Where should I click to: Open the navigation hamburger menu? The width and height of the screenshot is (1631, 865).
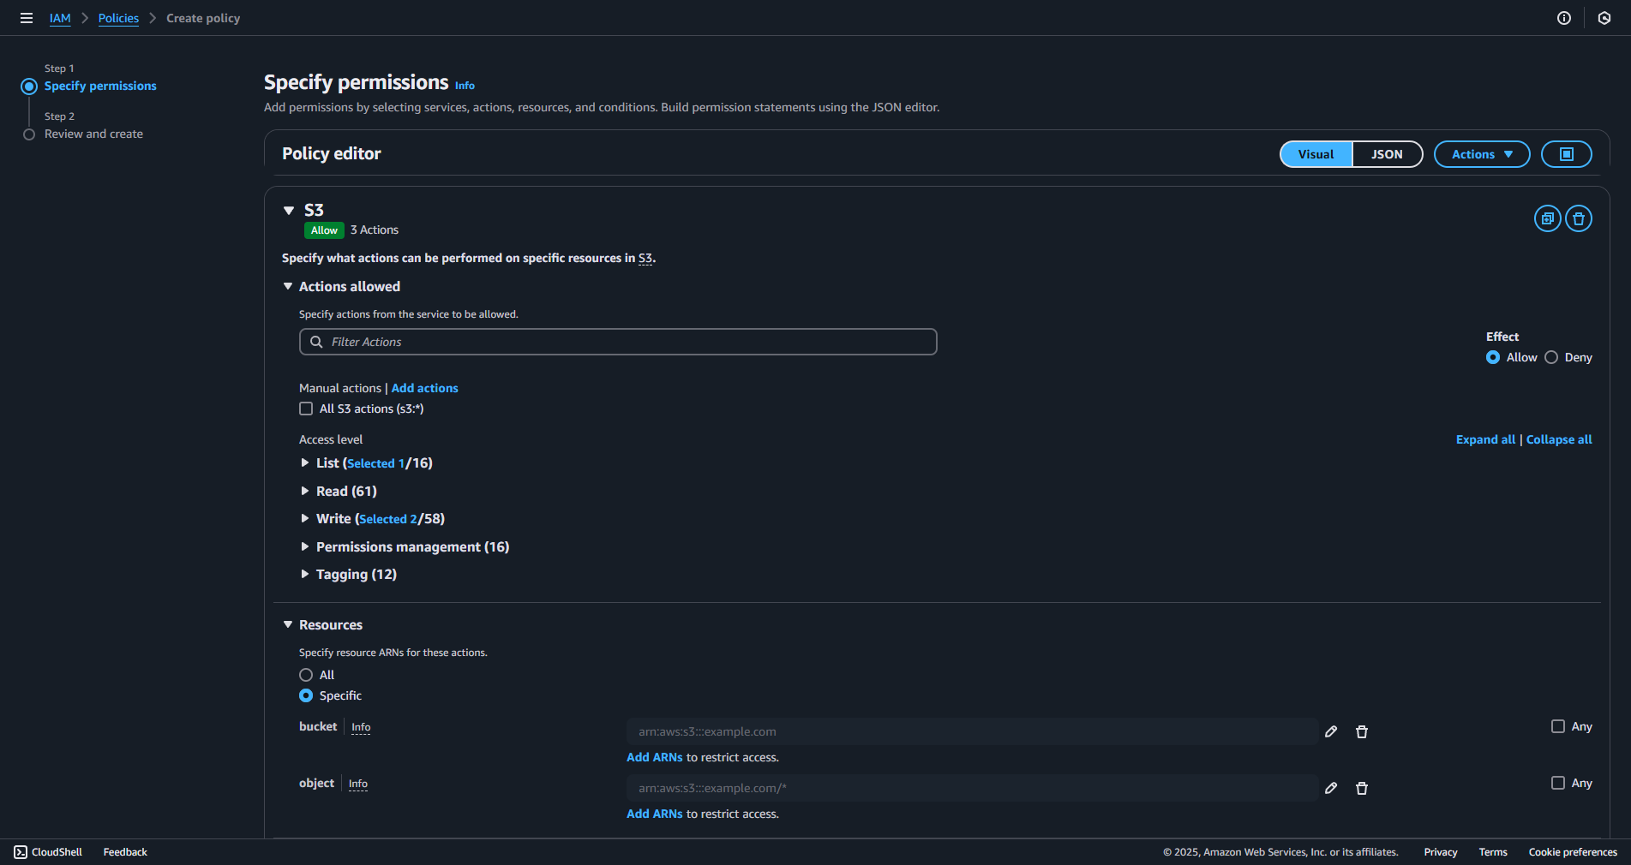27,17
